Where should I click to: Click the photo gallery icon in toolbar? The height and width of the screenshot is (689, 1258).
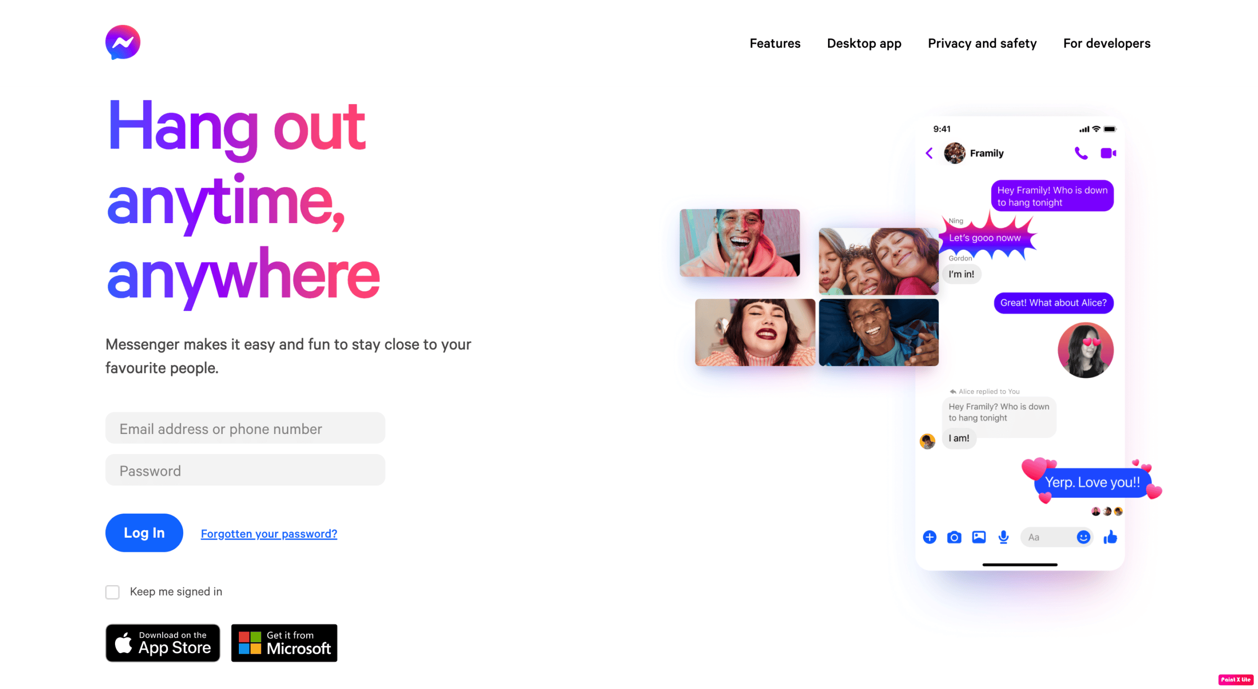click(978, 536)
